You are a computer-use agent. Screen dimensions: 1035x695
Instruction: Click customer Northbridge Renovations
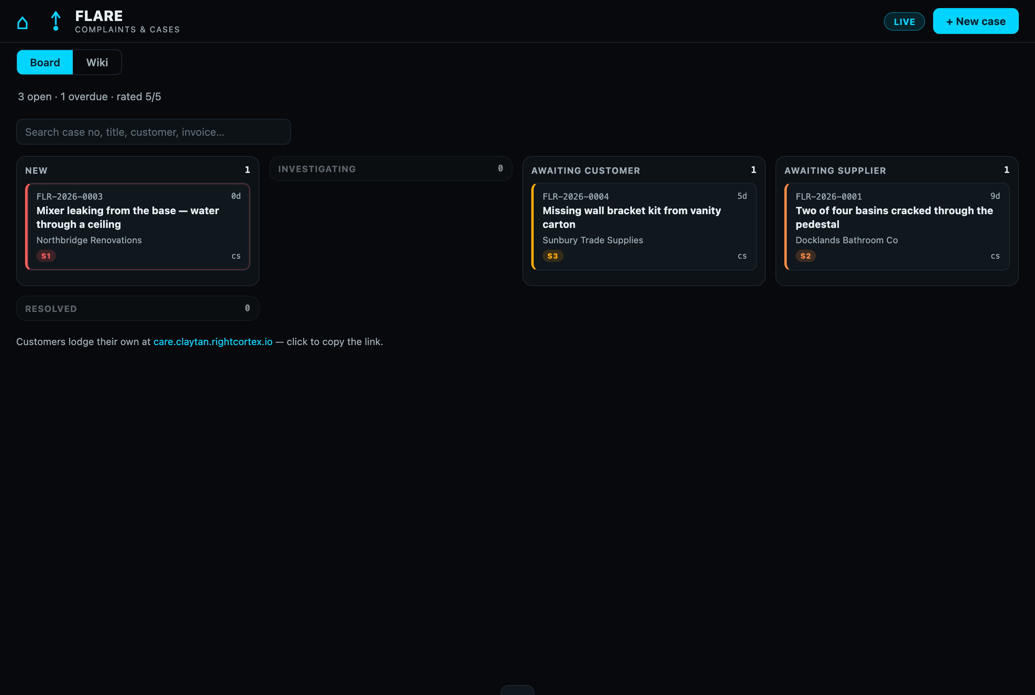tap(89, 240)
